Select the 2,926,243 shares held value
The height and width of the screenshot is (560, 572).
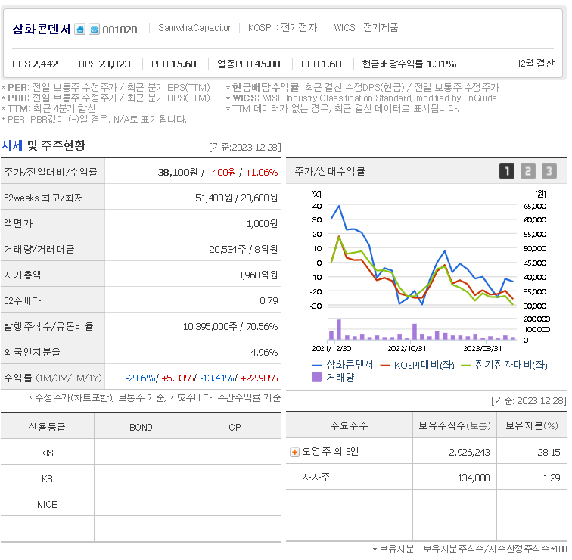pyautogui.click(x=469, y=452)
